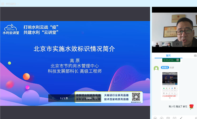197x119 pixels.
Task: Go to previous slide page arrow
Action: (x=54, y=98)
